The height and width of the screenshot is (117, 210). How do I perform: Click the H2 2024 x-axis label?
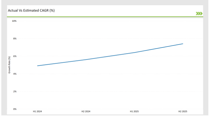click(86, 112)
